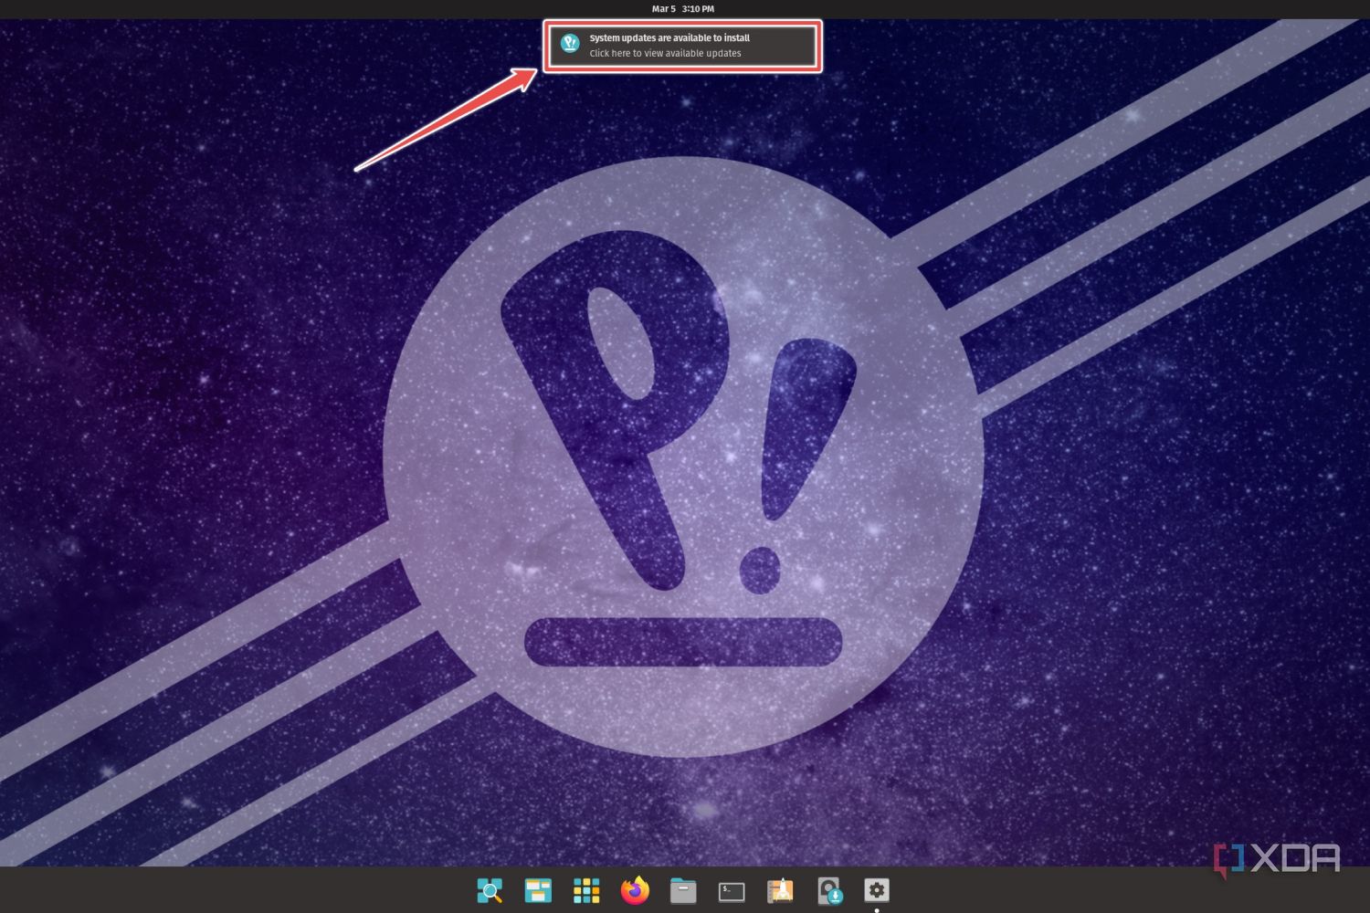1370x913 pixels.
Task: Launch Firefox from the dock
Action: point(635,890)
